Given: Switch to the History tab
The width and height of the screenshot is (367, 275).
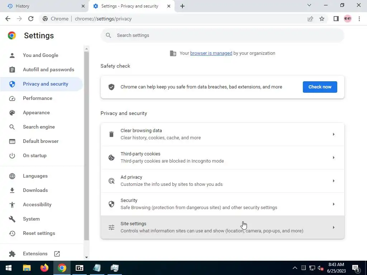Looking at the screenshot, I should point(44,6).
